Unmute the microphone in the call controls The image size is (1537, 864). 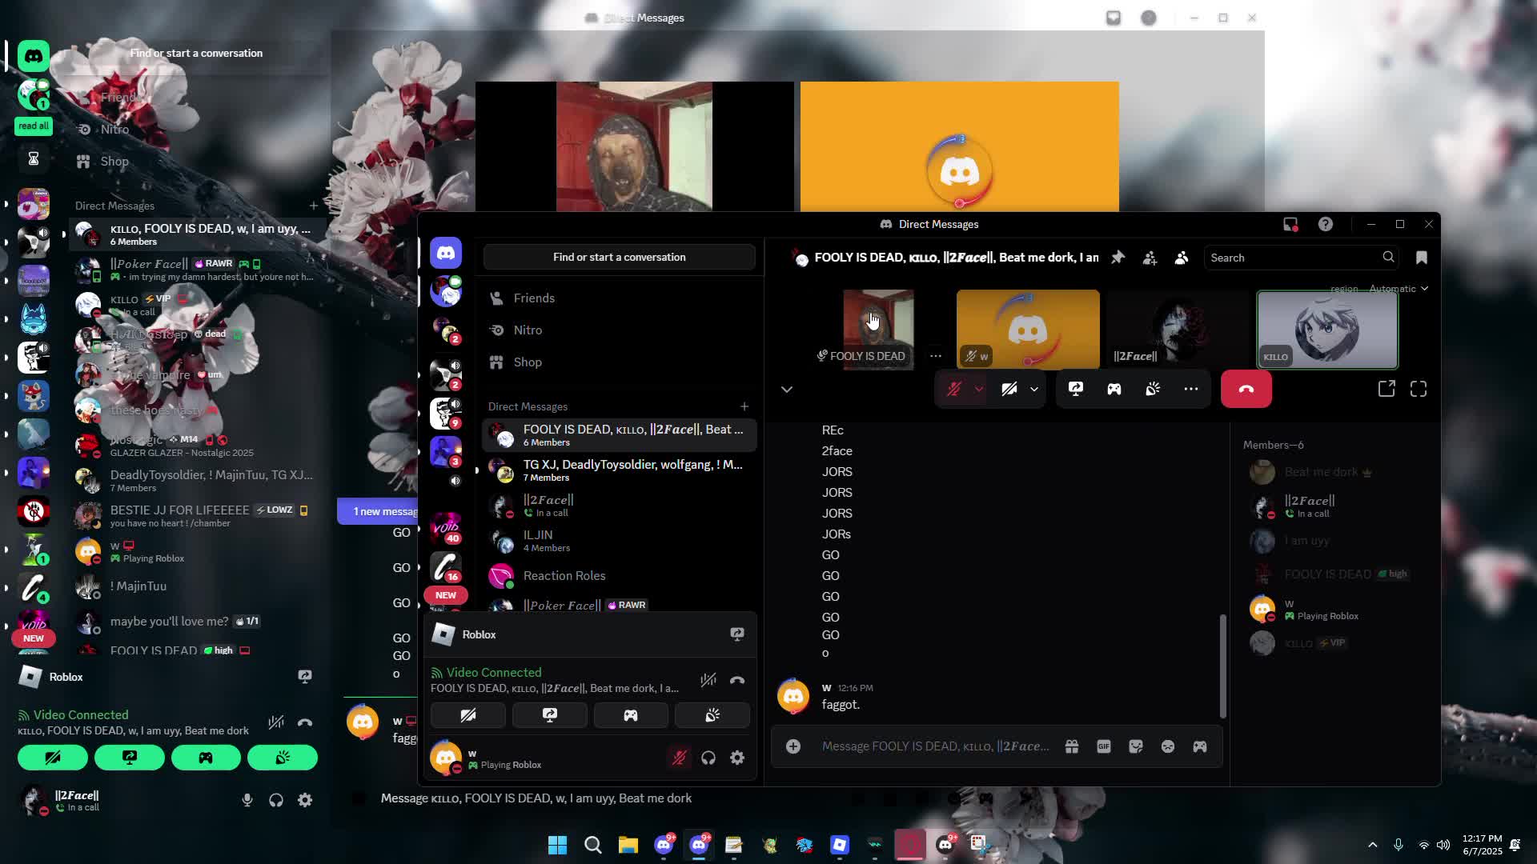tap(953, 389)
